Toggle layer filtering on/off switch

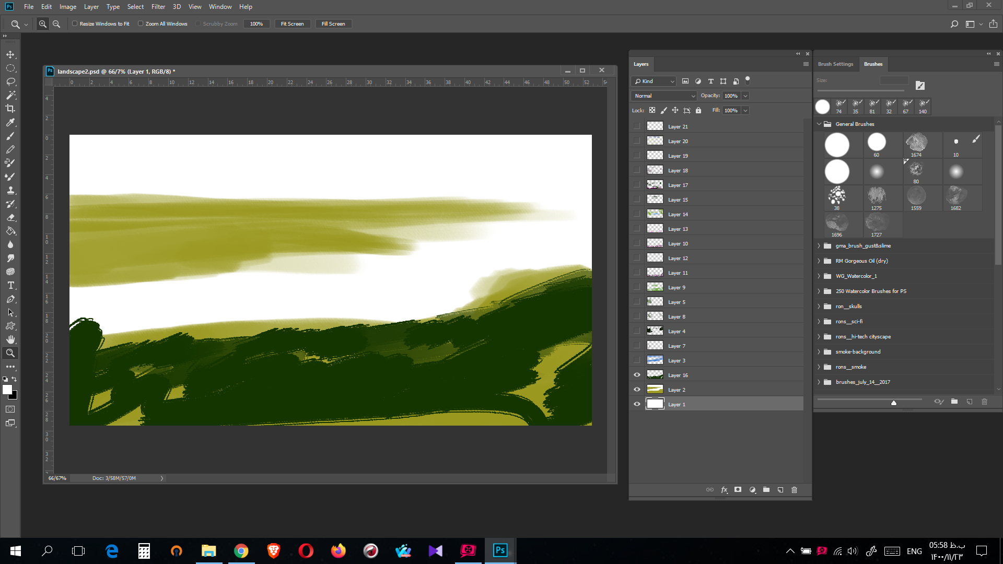click(x=748, y=80)
